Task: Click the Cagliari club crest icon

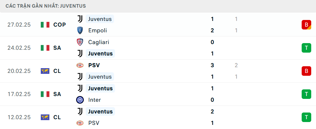Action: tap(80, 42)
